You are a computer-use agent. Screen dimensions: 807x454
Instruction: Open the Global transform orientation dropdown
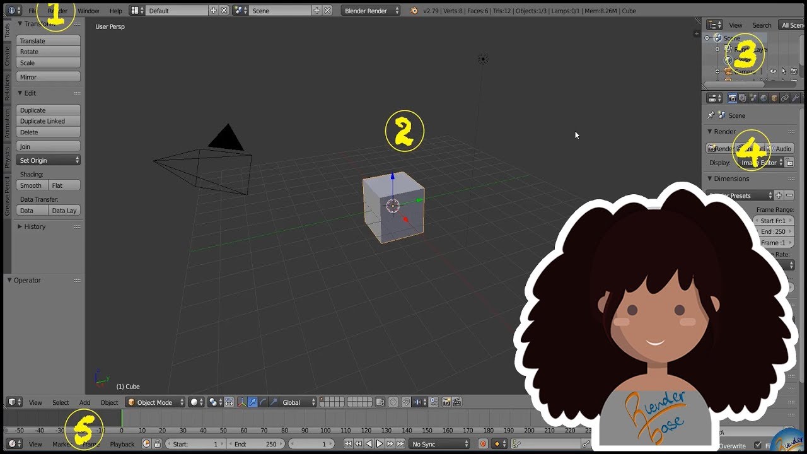(x=298, y=402)
